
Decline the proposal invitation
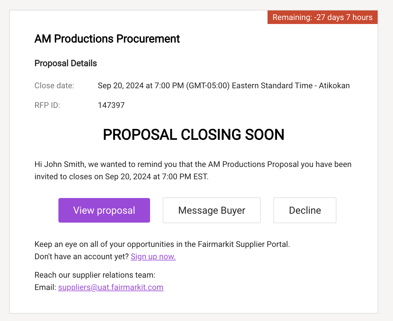305,210
